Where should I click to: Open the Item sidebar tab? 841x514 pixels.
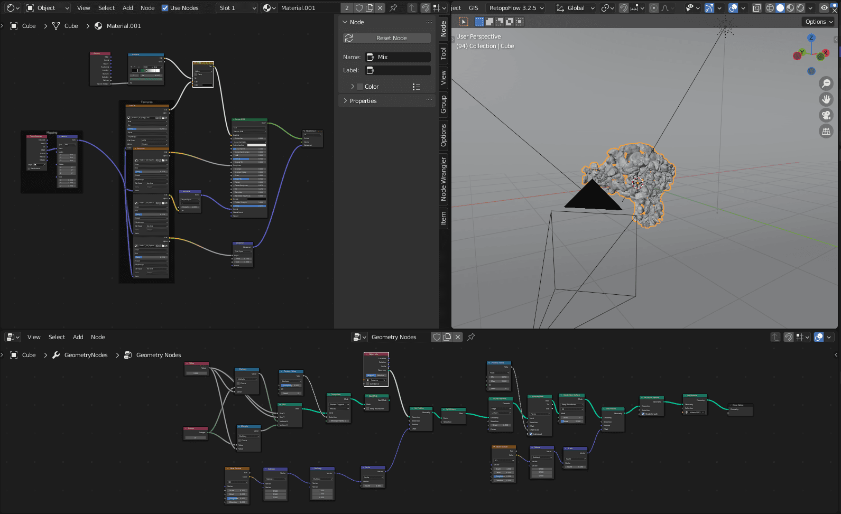[443, 218]
